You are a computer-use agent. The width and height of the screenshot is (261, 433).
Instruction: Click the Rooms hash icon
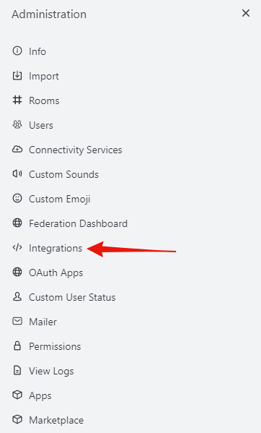17,100
